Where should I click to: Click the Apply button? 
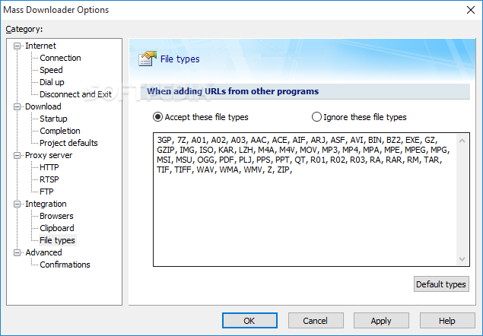[x=381, y=321]
